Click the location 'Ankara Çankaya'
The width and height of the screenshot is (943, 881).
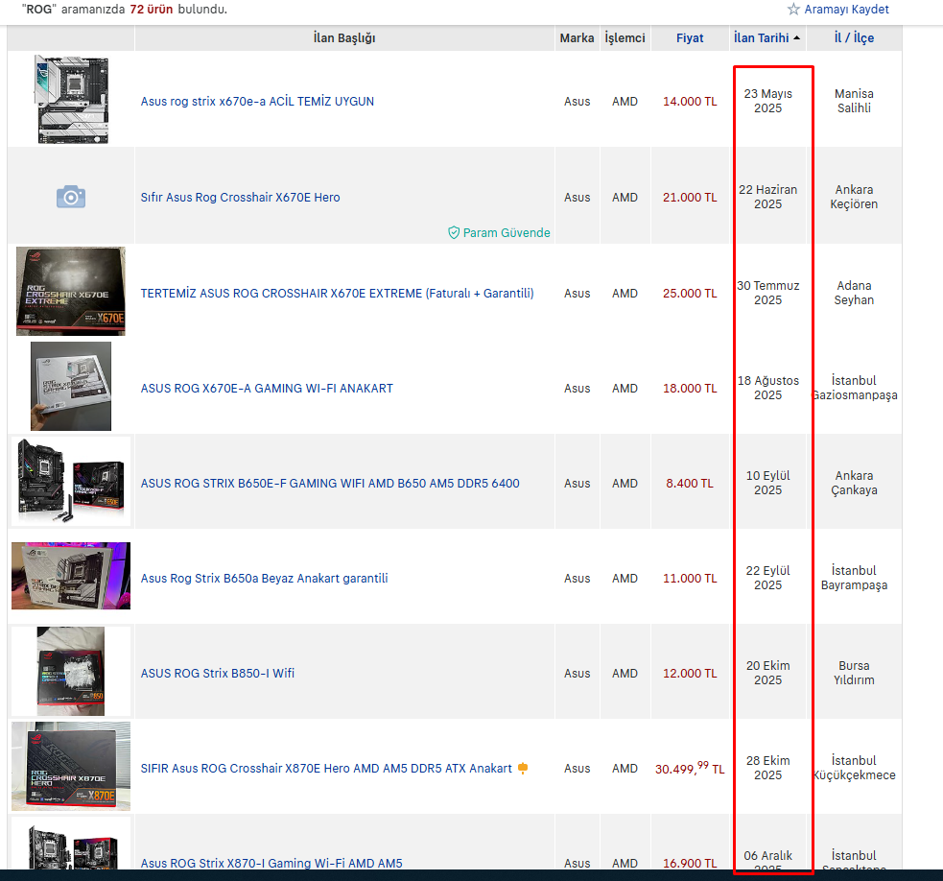854,484
